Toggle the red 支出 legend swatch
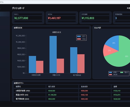Viewport: 130px width, 107px height. tap(79, 39)
